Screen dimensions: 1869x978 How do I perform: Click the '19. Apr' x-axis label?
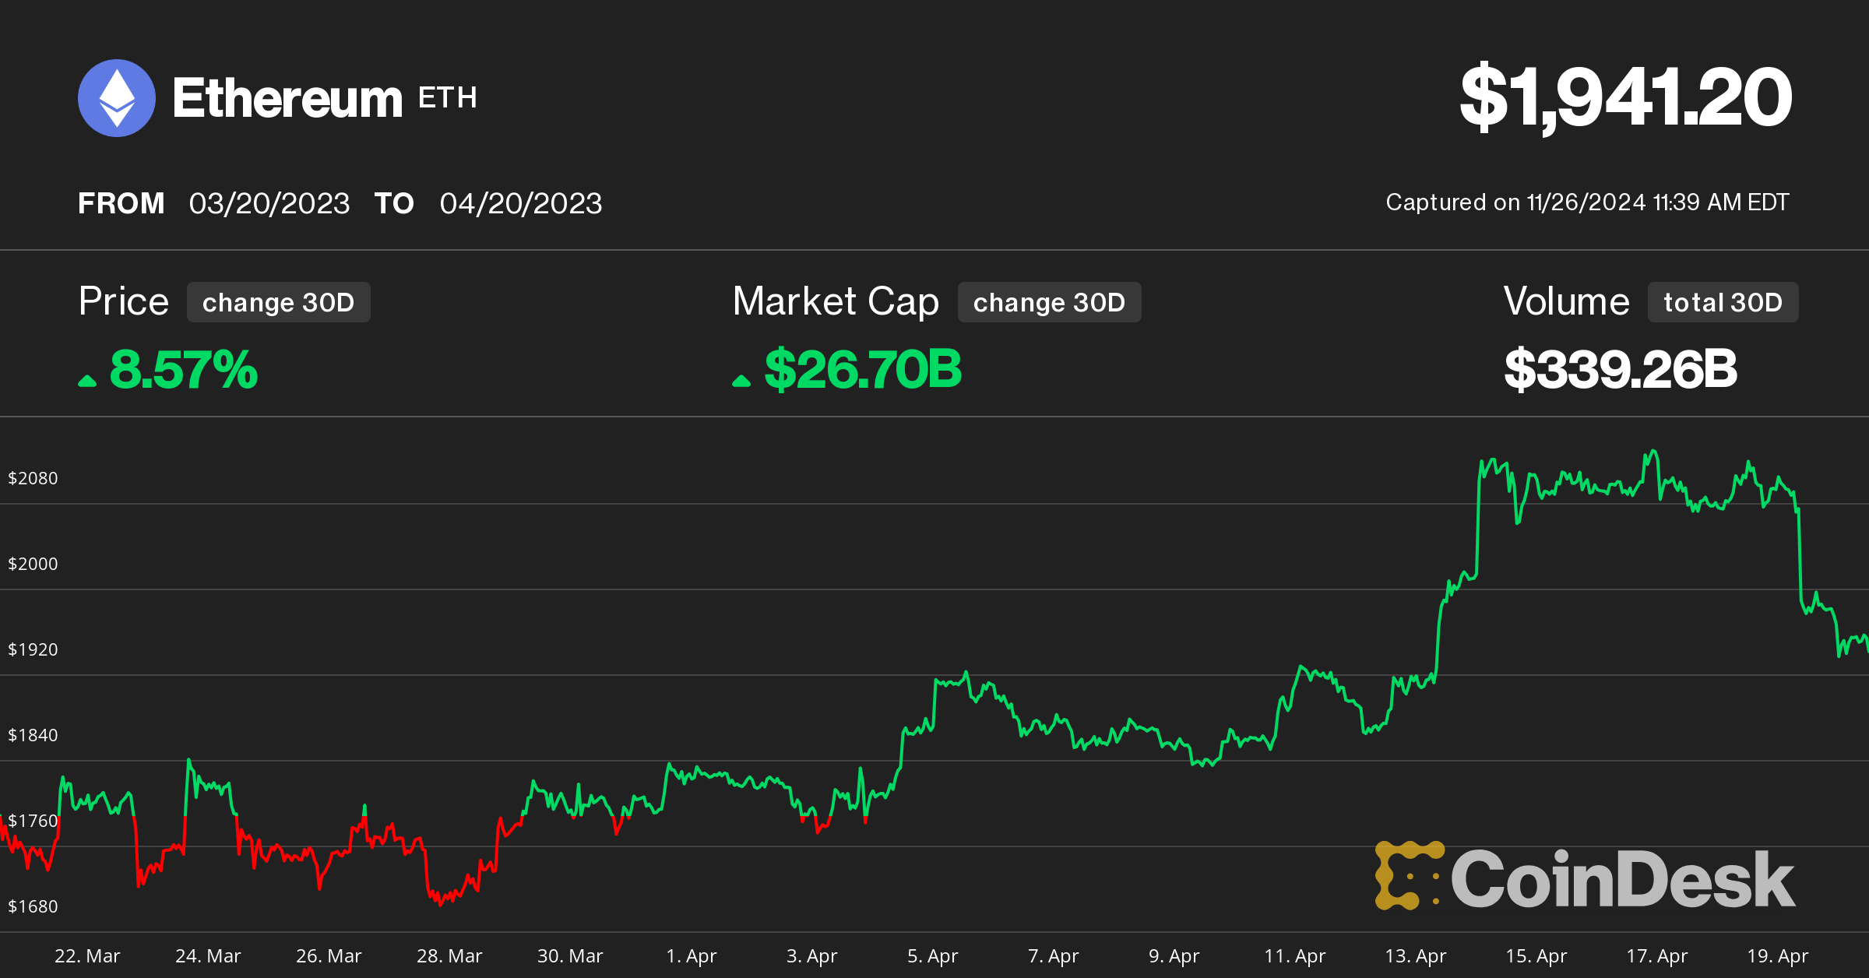(1777, 955)
